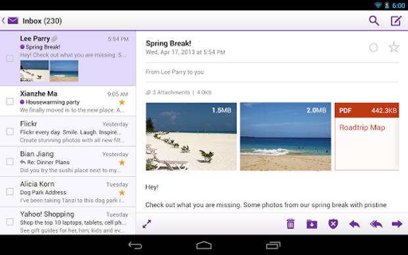This screenshot has height=255, width=408.
Task: Expand message to full screen
Action: pos(147,224)
